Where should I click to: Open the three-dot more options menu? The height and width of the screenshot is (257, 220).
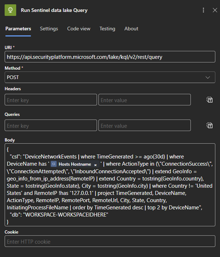point(204,10)
